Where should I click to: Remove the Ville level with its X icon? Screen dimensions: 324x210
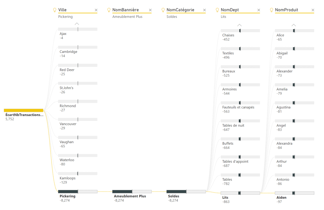point(96,10)
